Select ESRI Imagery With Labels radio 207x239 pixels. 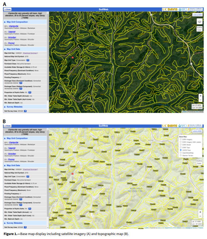pyautogui.click(x=181, y=142)
